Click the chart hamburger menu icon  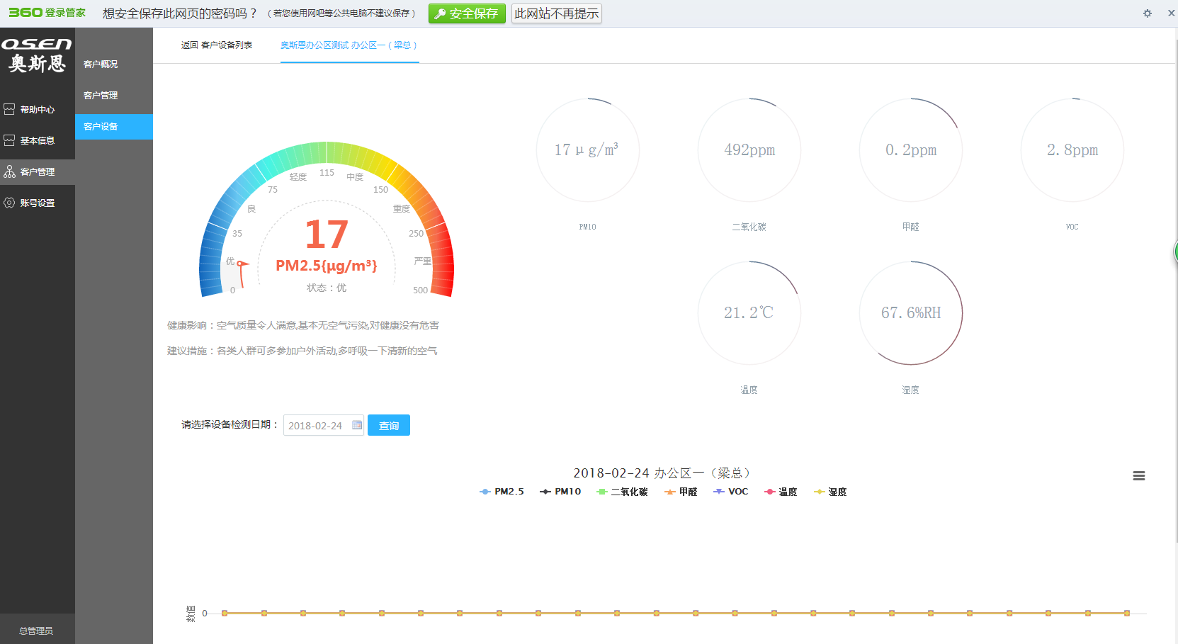pyautogui.click(x=1138, y=476)
